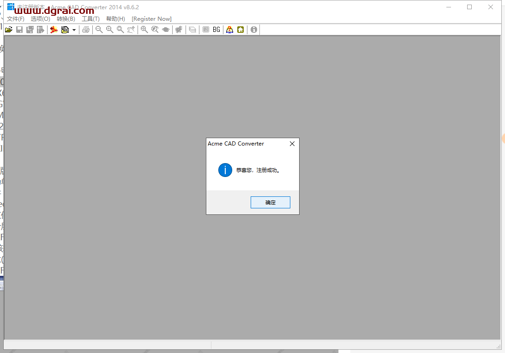
Task: Click the Export file toolbar icon
Action: click(41, 30)
